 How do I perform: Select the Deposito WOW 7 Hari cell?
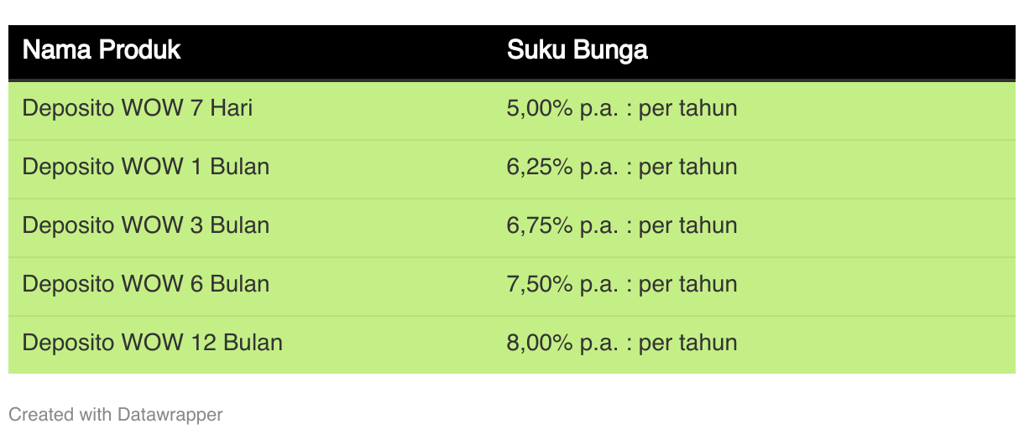tap(138, 108)
